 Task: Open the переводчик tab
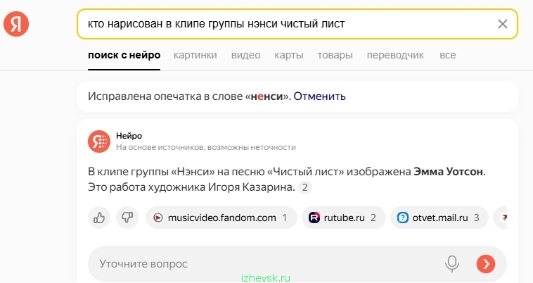395,55
